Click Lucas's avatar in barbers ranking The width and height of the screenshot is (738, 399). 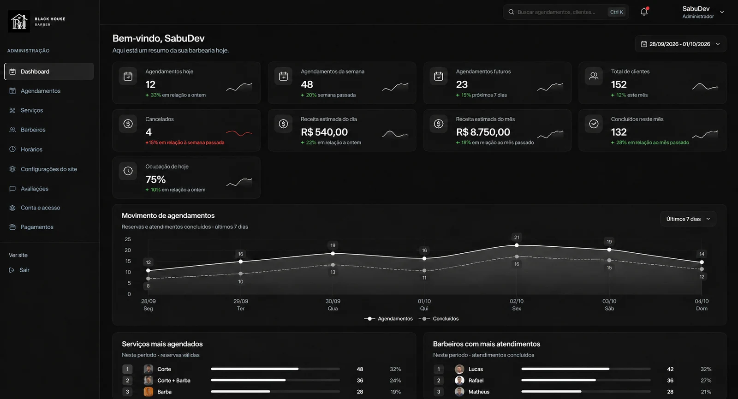tap(459, 369)
